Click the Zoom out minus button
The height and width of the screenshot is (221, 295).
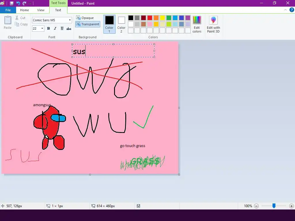256,206
